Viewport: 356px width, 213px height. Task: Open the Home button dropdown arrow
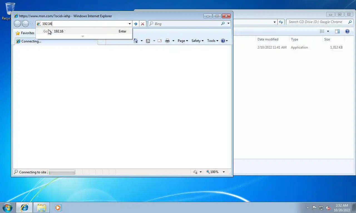pyautogui.click(x=142, y=41)
